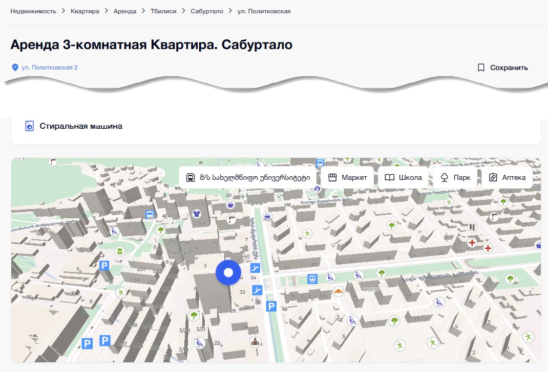Click parking icon right of the location marker
This screenshot has height=372, width=548.
[271, 307]
